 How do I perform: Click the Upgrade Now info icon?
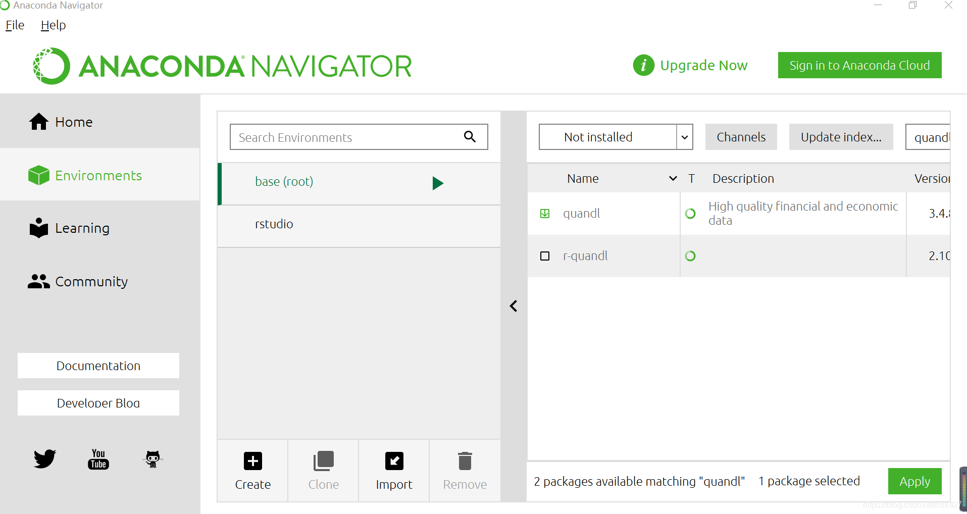[643, 65]
